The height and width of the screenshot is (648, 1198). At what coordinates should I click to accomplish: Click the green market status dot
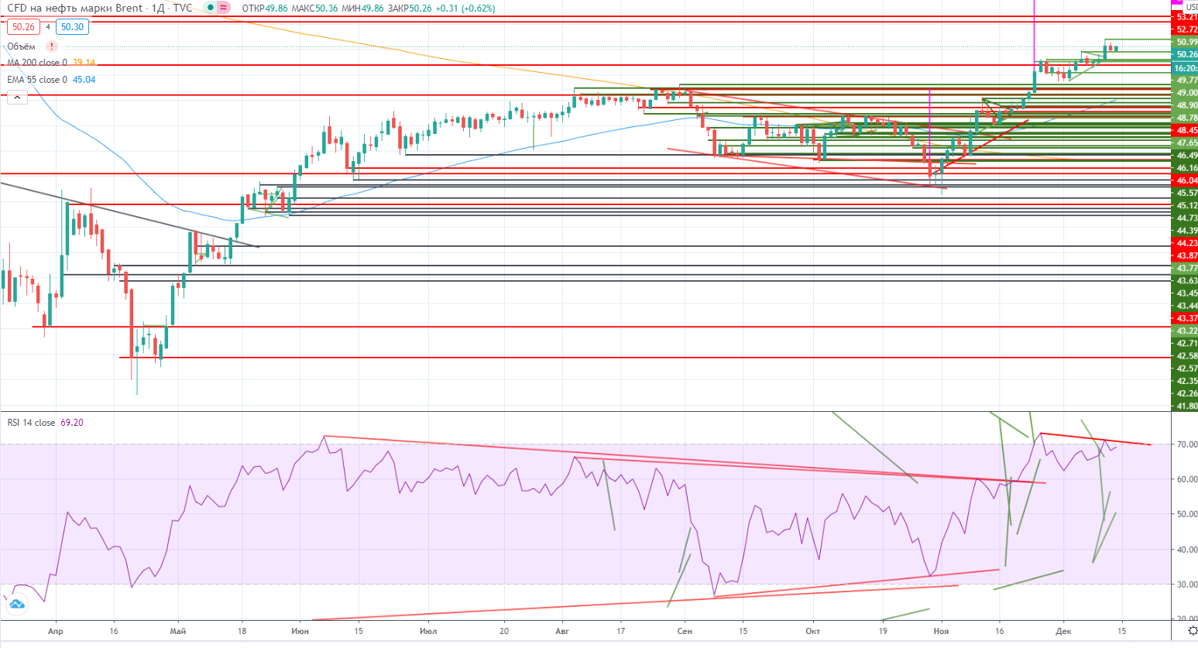tap(210, 8)
